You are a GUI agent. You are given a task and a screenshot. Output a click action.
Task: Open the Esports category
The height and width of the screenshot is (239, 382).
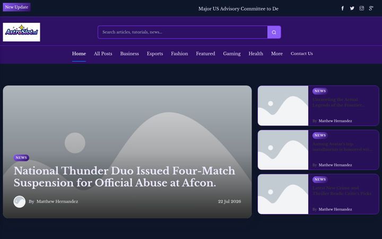click(x=155, y=54)
